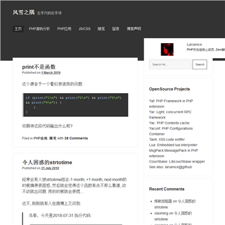Open the PHP应用 category under print post

tap(41, 138)
